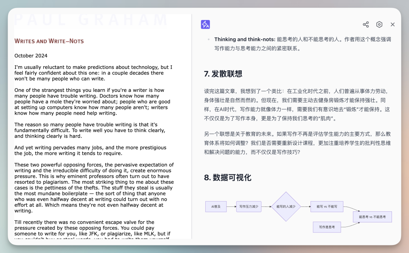
Task: Click the '7. 发散联想' section heading
Action: click(223, 74)
